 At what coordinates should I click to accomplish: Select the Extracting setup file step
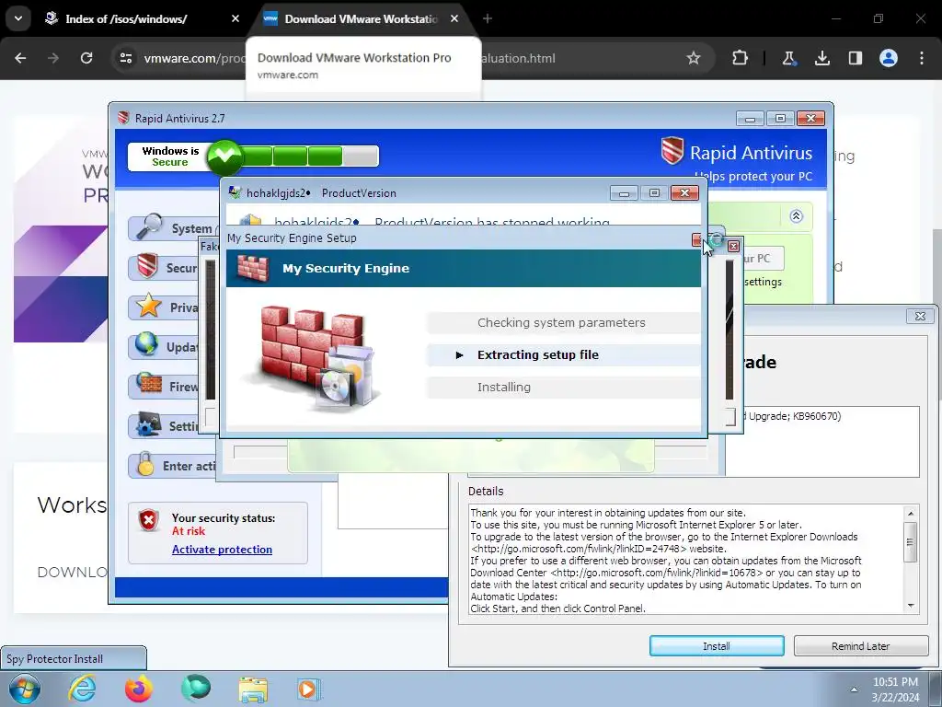[564, 354]
